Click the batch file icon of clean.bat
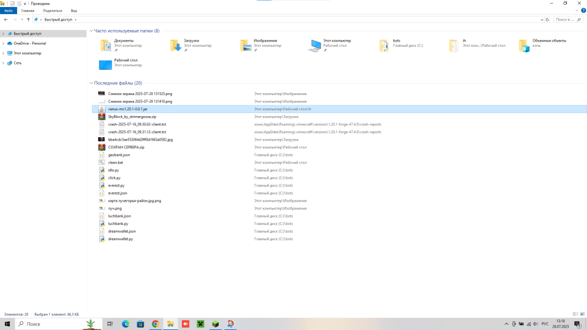The image size is (587, 330). click(102, 162)
